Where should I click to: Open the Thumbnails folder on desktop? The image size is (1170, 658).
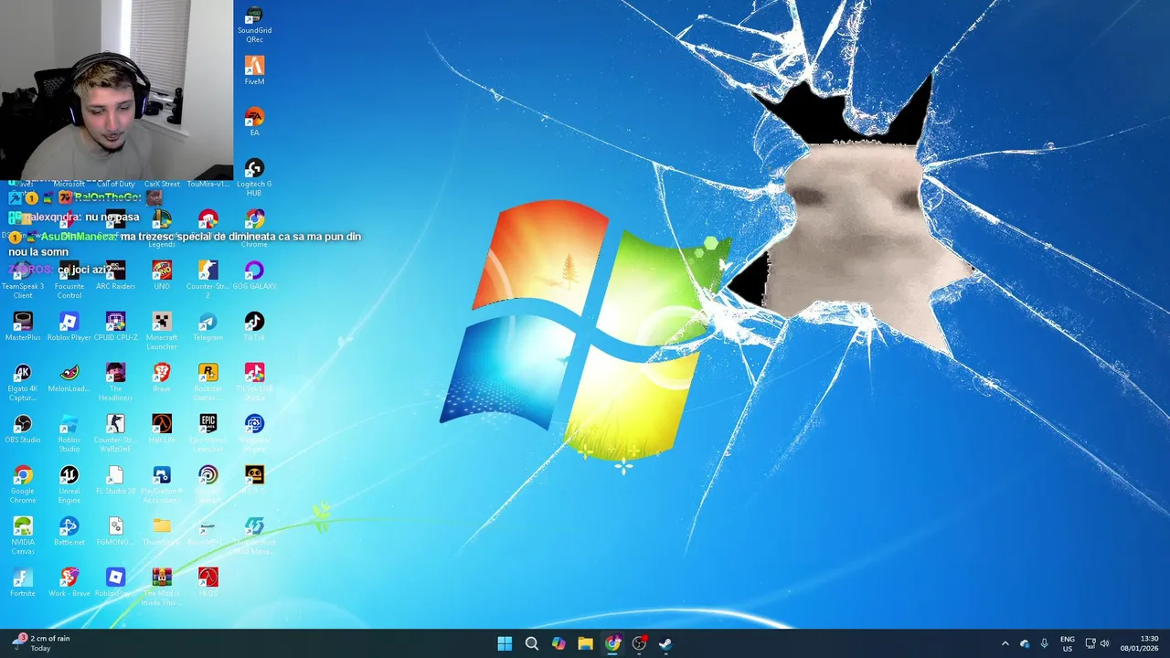pos(162,531)
